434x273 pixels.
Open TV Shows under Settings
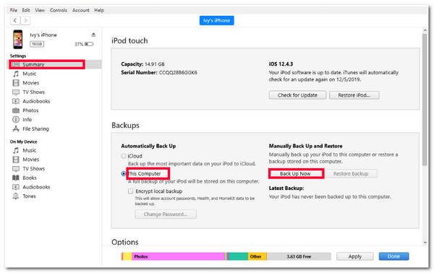[x=33, y=92]
